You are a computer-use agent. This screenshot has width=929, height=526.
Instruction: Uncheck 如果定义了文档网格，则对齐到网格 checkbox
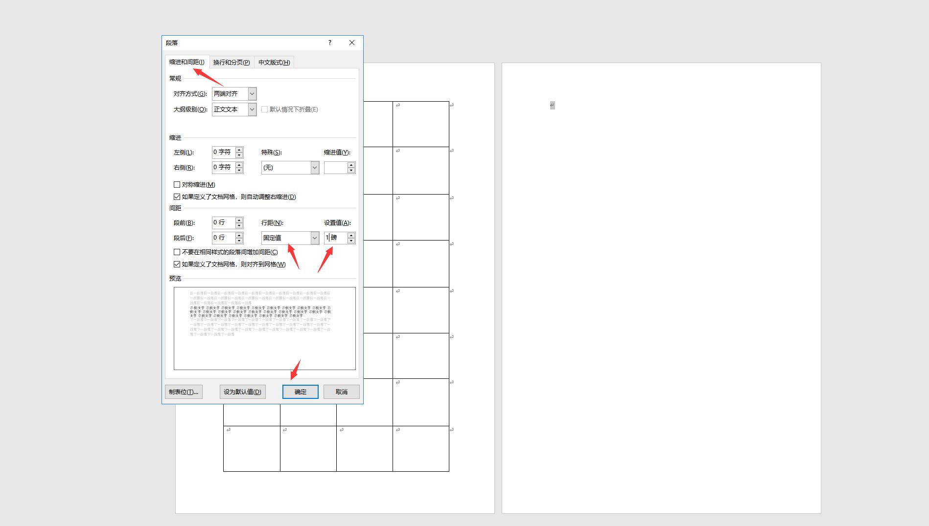(x=177, y=264)
